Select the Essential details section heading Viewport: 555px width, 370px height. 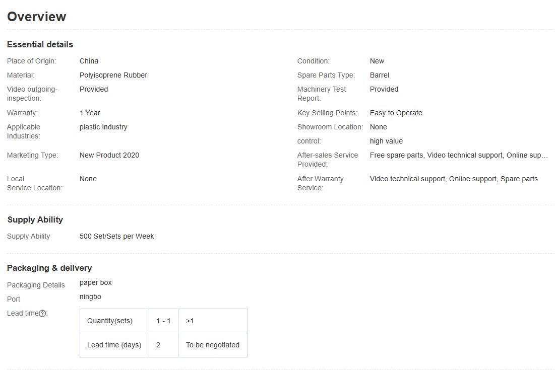click(40, 44)
